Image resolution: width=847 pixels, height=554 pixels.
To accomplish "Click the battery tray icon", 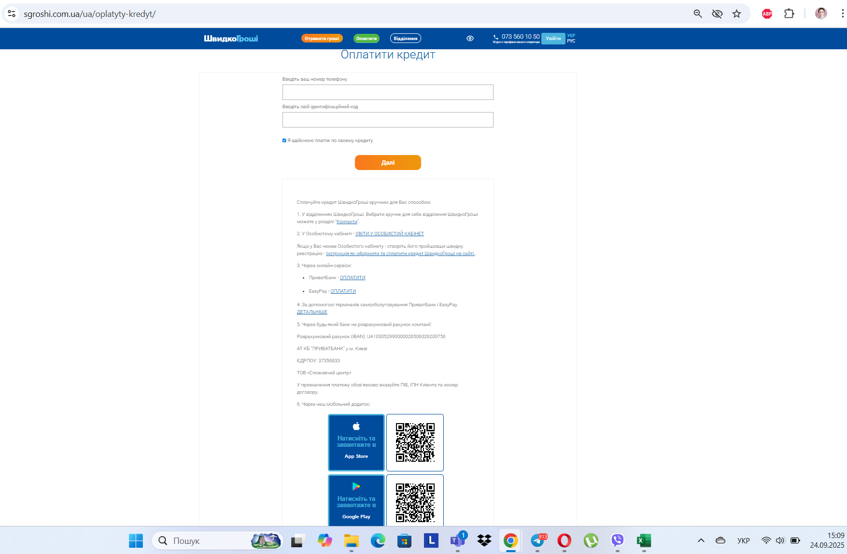I will (x=795, y=540).
